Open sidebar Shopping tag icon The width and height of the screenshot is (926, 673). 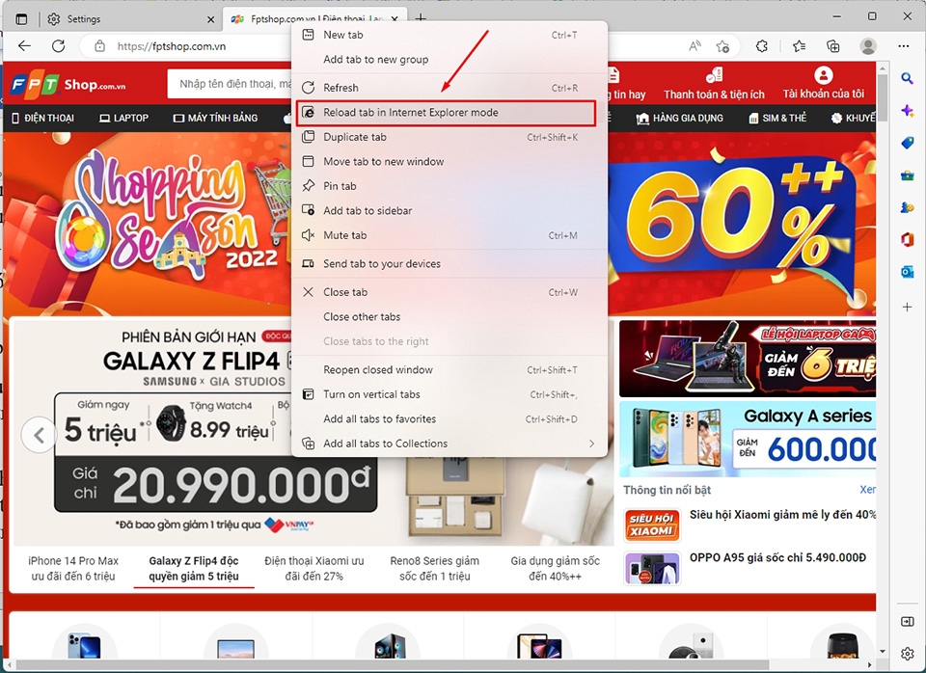pyautogui.click(x=907, y=143)
